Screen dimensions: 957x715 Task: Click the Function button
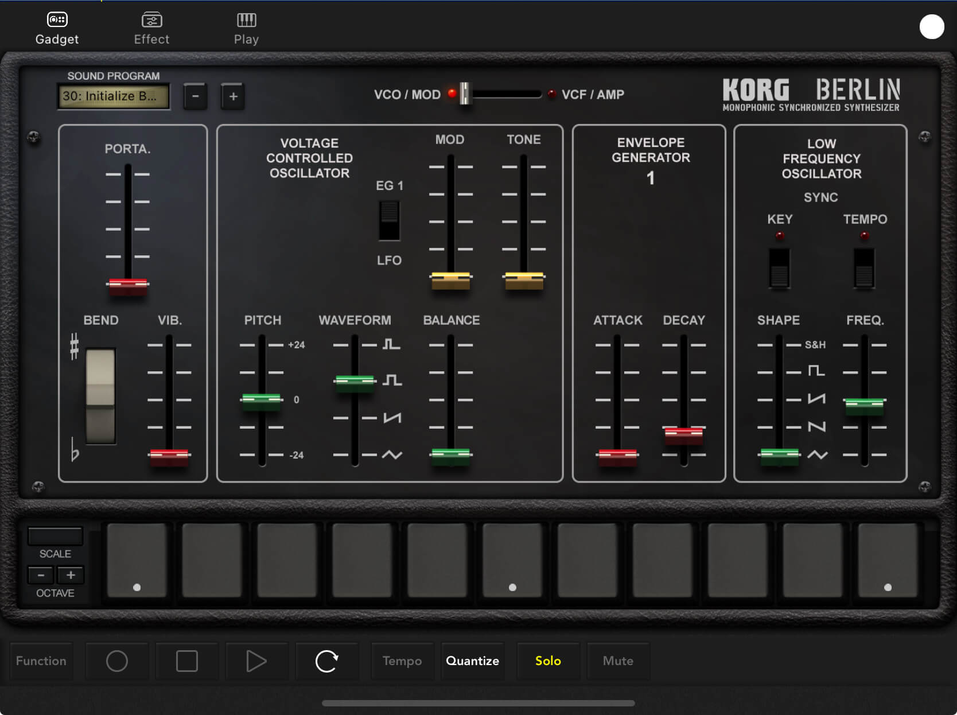[x=41, y=661]
